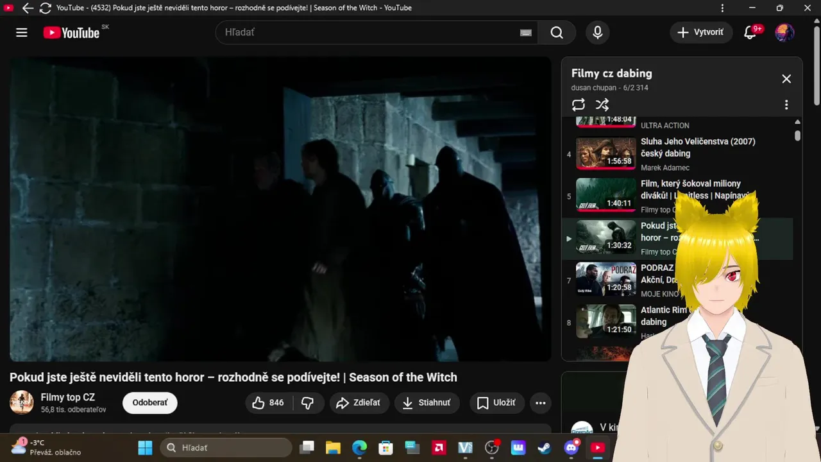
Task: Subscribe with the Odoberať button
Action: [x=150, y=403]
